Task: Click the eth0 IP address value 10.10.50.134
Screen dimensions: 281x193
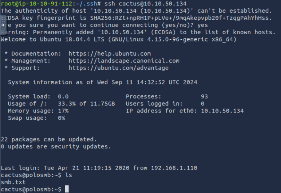Action: tap(222, 111)
